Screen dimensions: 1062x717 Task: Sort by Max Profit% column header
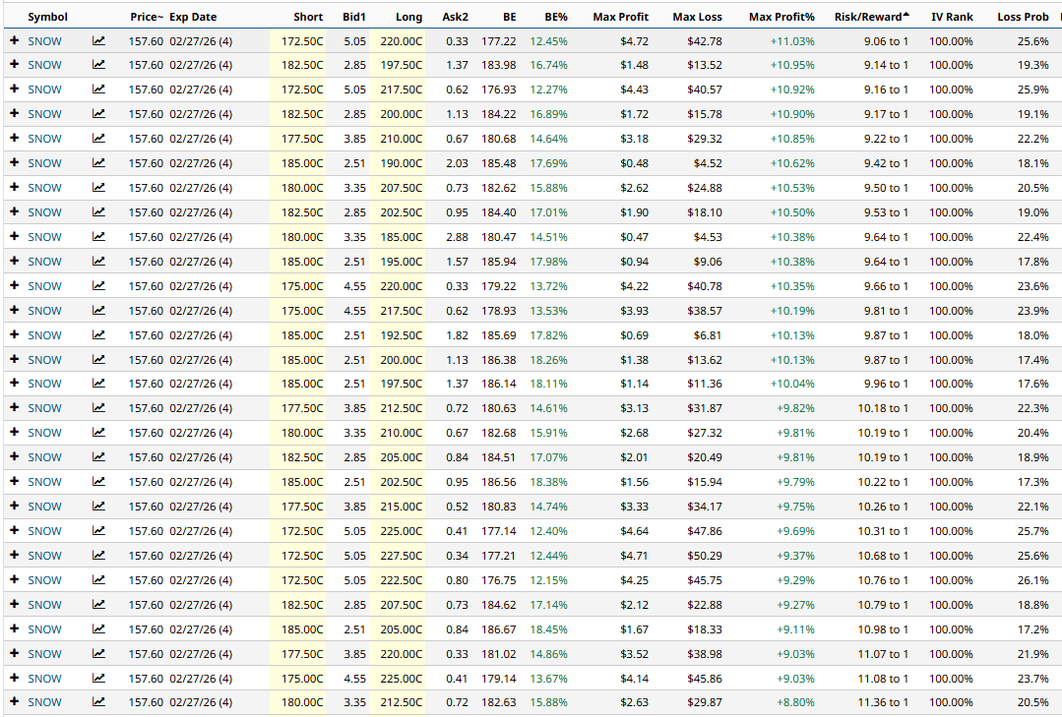(x=781, y=17)
